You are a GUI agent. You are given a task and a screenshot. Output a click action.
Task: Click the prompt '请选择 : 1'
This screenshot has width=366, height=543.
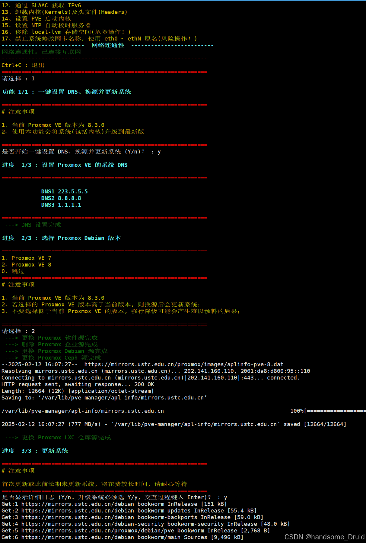pos(18,79)
